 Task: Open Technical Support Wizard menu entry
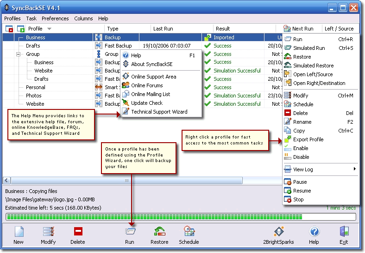pos(159,112)
